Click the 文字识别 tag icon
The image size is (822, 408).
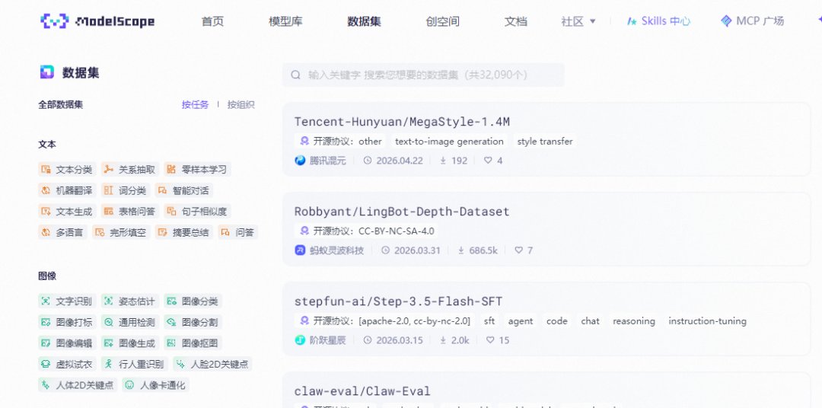[46, 301]
